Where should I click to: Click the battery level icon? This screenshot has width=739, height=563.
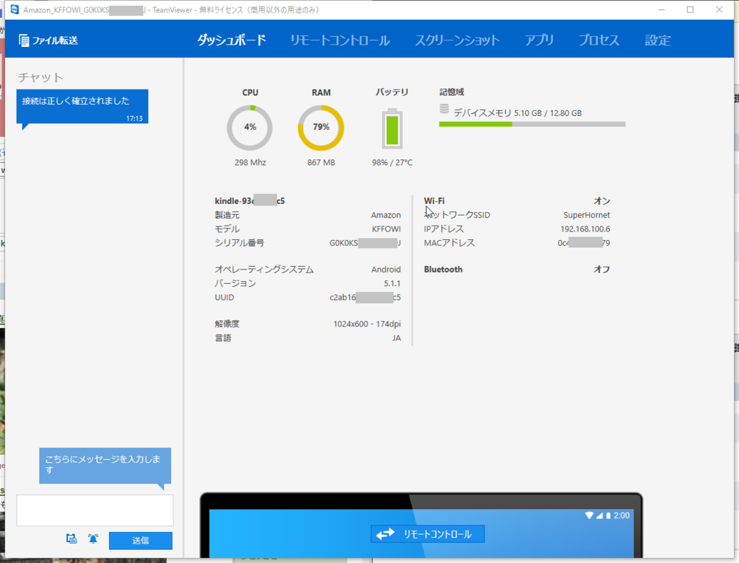click(392, 128)
